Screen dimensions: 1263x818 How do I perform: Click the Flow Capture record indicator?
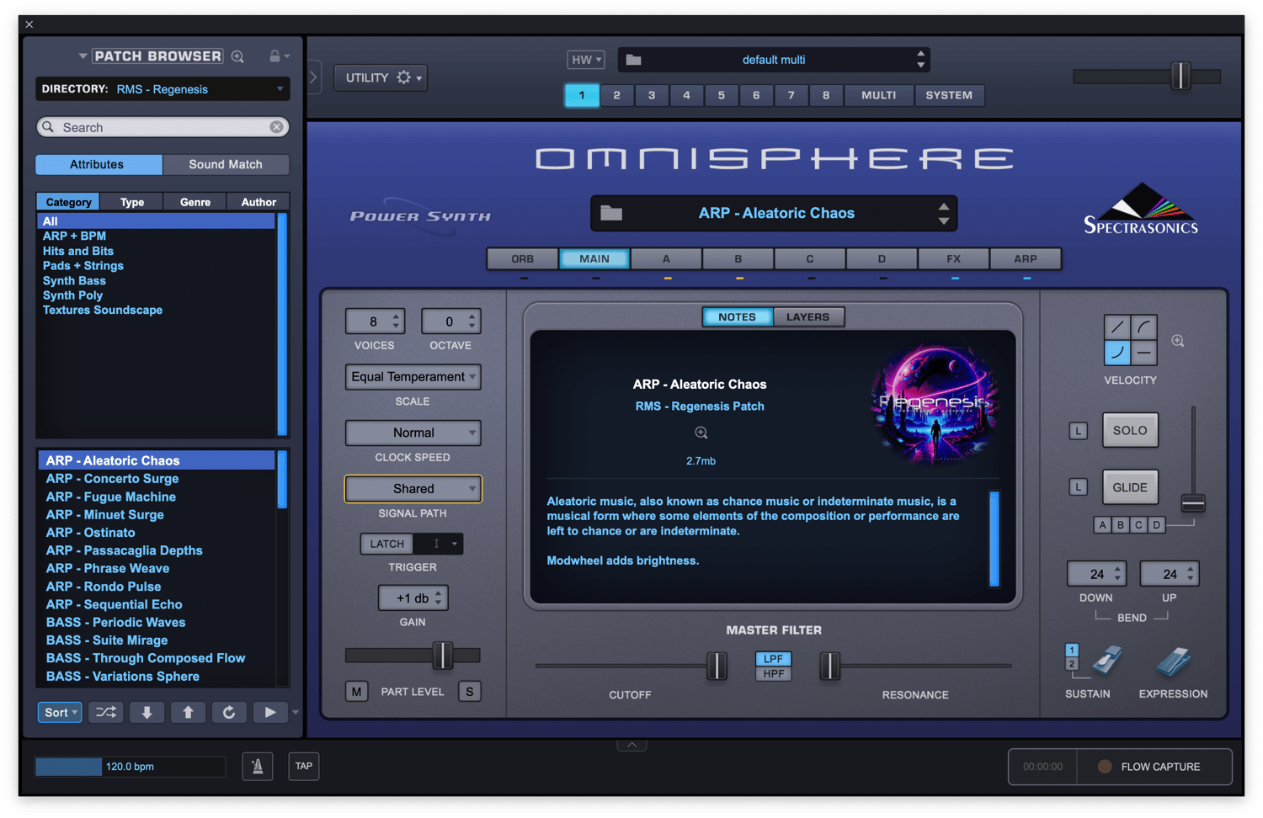click(x=1105, y=767)
